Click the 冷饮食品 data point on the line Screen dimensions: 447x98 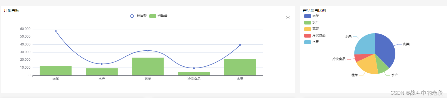[x=194, y=68]
